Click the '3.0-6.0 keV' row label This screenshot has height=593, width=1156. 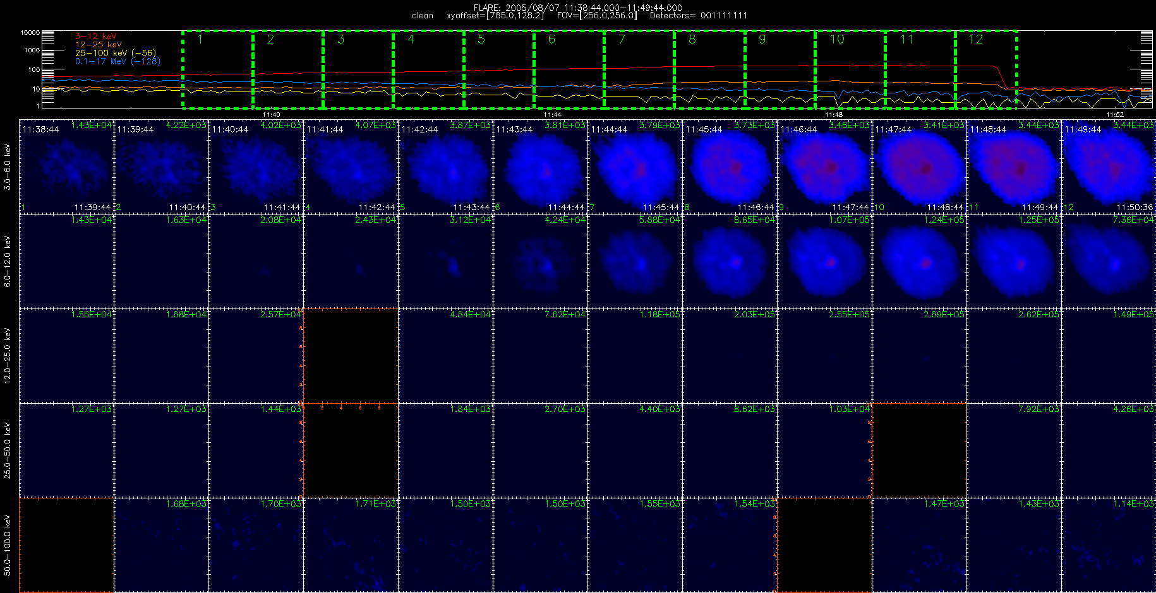coord(8,167)
